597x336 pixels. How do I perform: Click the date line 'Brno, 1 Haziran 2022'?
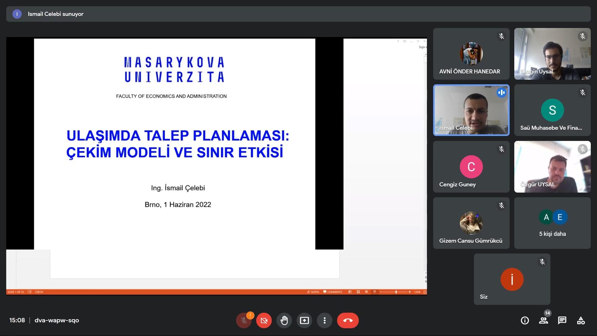[x=178, y=205]
